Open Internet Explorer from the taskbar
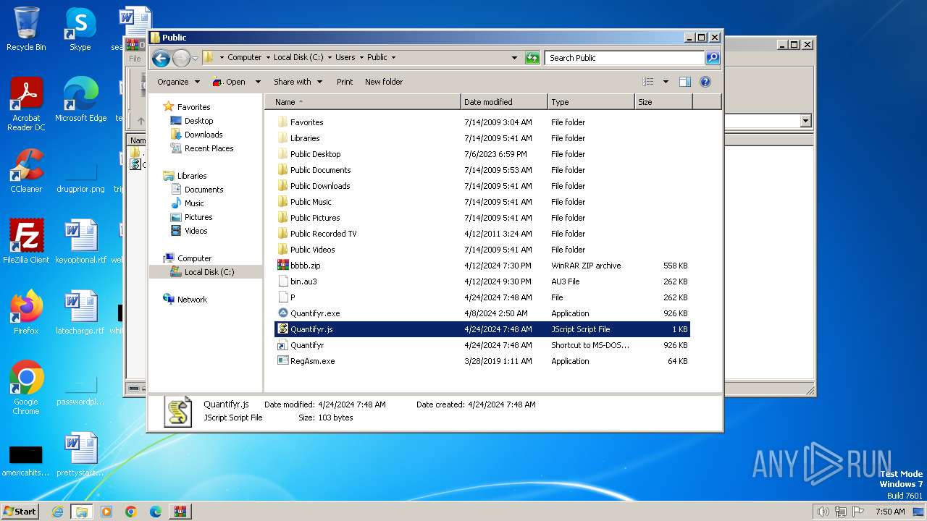The image size is (927, 521). pos(57,512)
